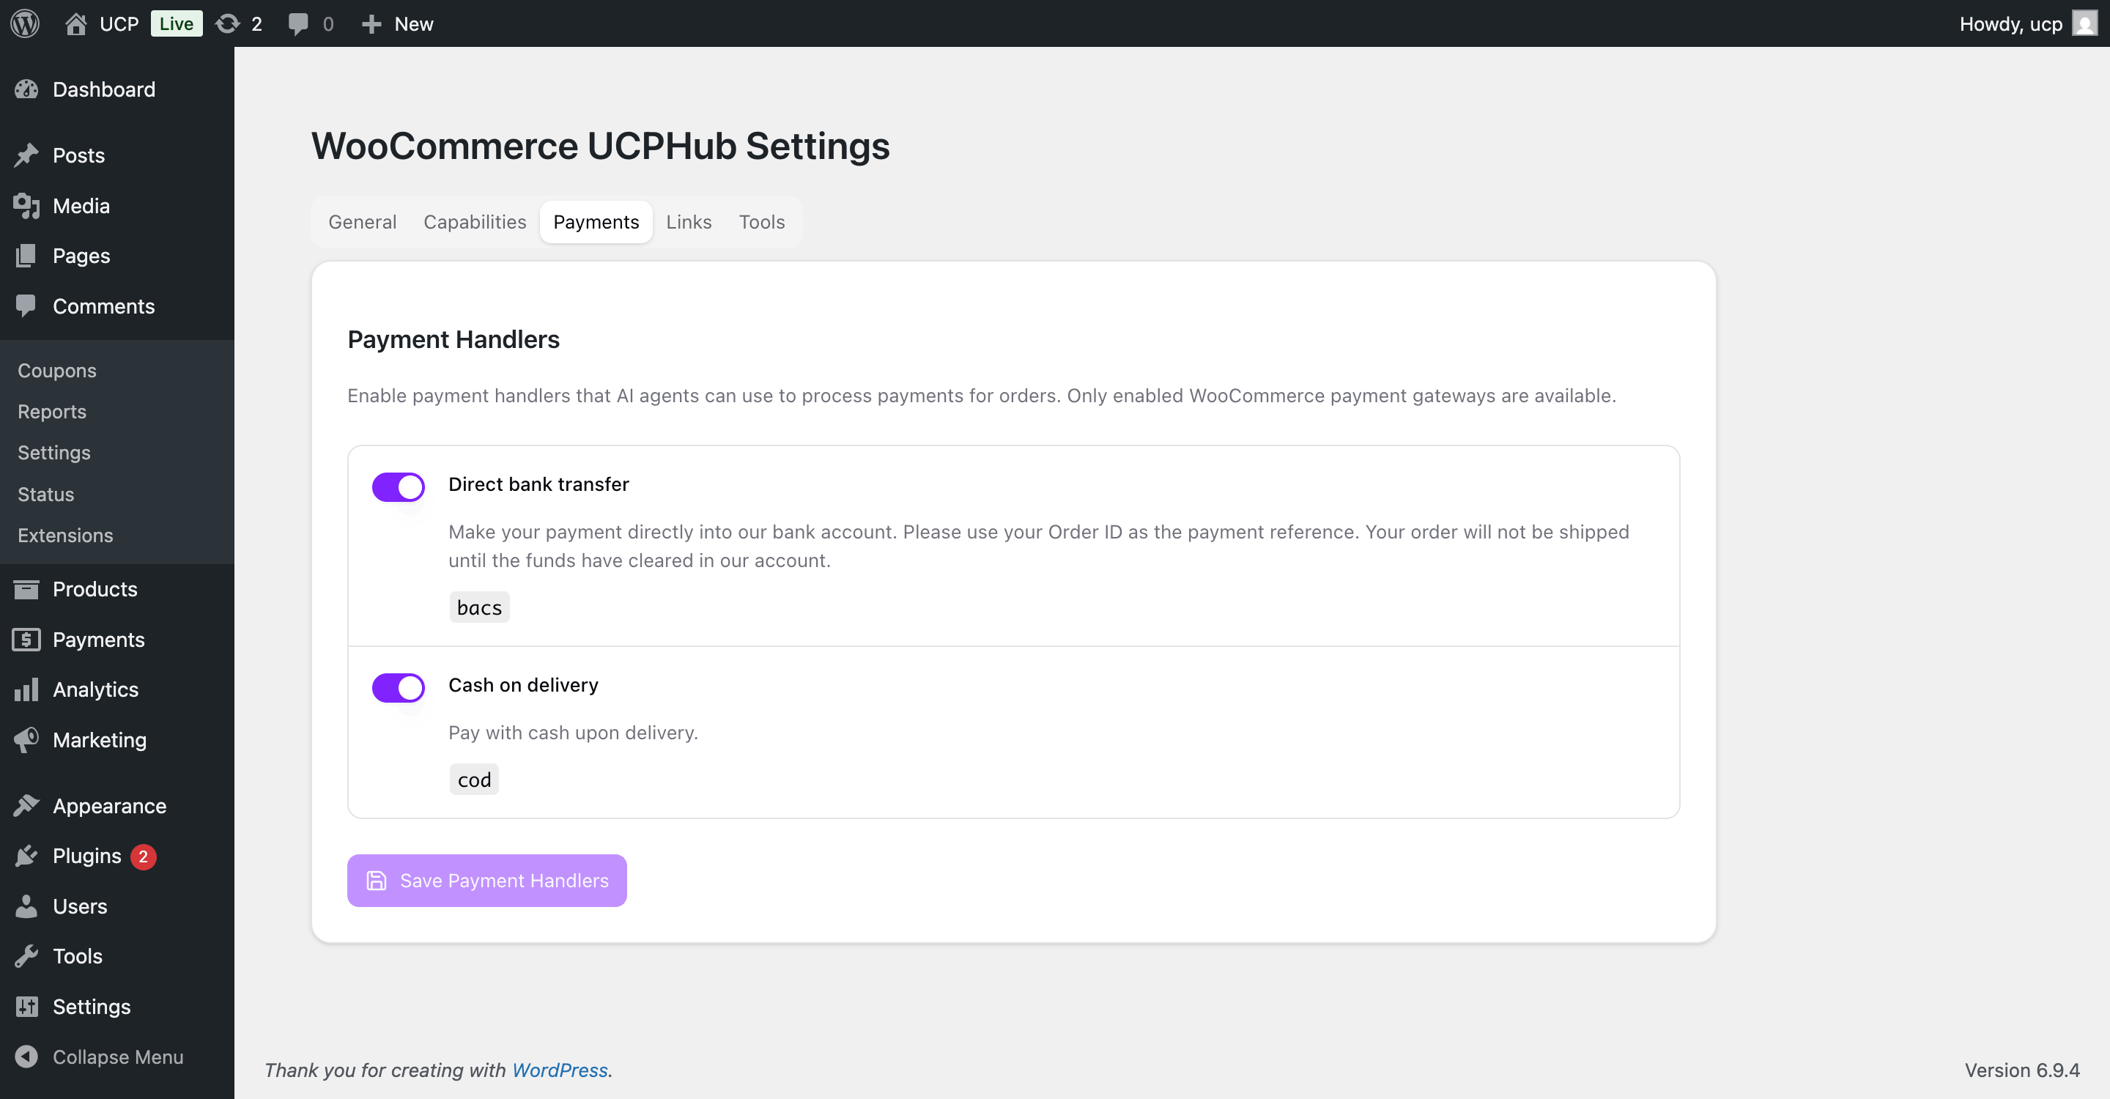Click Save Payment Handlers
The image size is (2110, 1099).
click(x=486, y=879)
